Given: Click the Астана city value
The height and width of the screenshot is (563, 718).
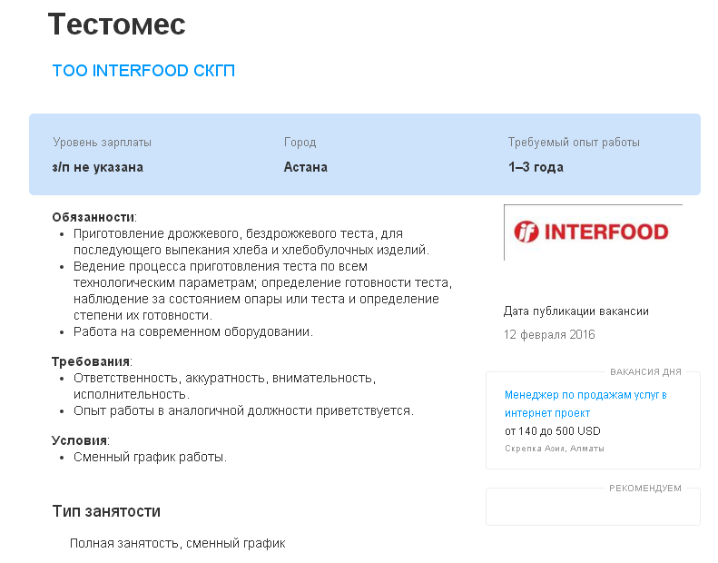Looking at the screenshot, I should tap(305, 167).
